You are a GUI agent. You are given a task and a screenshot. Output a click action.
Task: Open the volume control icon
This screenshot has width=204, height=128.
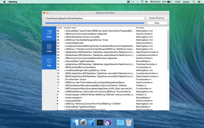tap(146, 2)
